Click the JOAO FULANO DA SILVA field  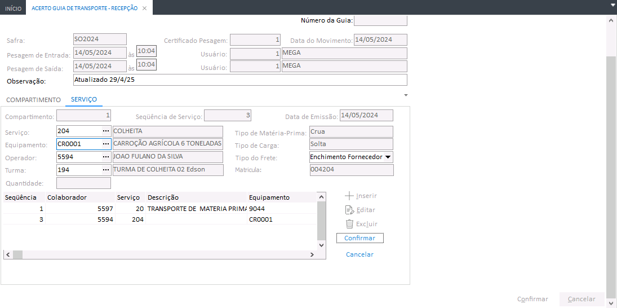pyautogui.click(x=167, y=157)
